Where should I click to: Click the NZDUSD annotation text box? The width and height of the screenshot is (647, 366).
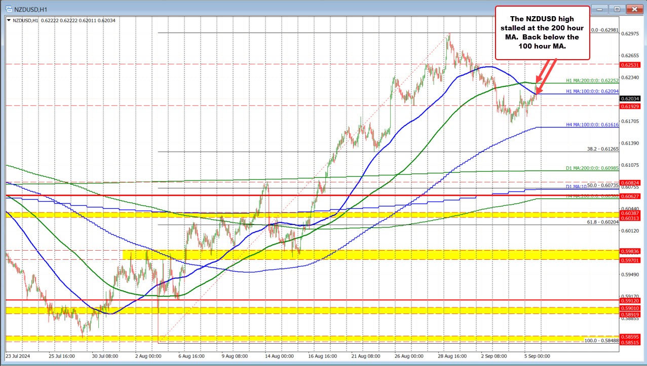click(x=543, y=32)
